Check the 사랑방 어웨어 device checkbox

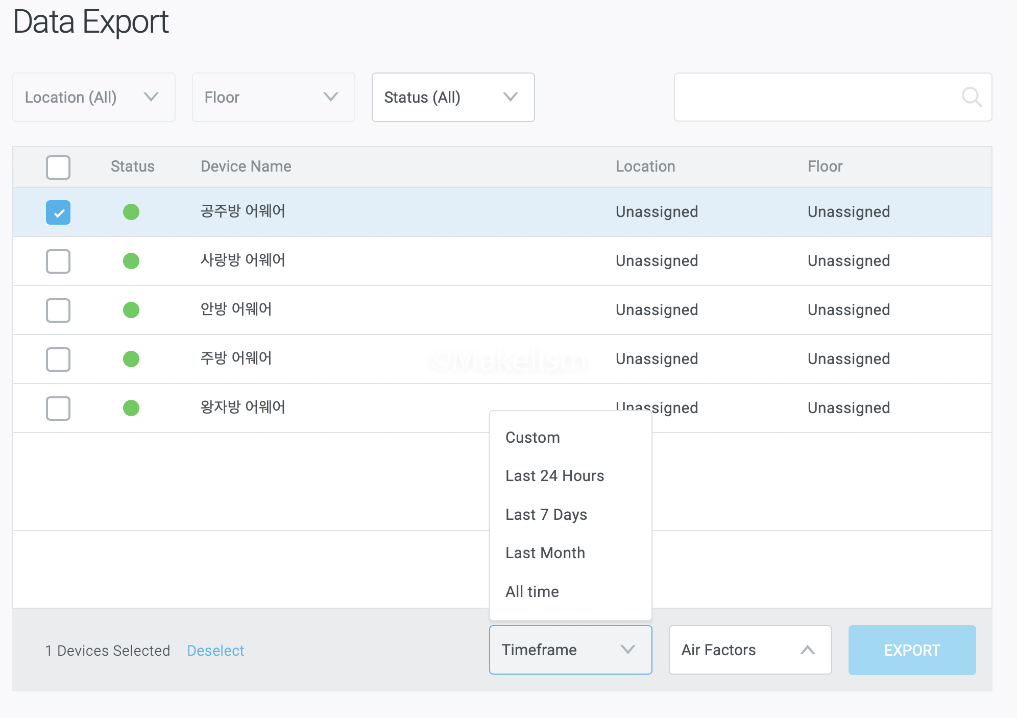tap(58, 261)
